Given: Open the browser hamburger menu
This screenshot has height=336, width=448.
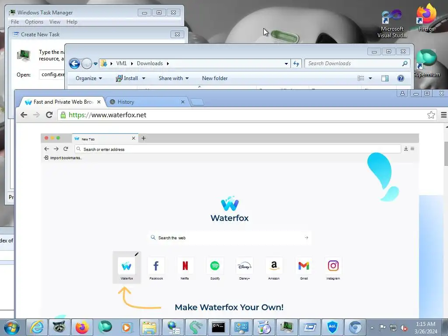Looking at the screenshot, I should click(x=444, y=115).
